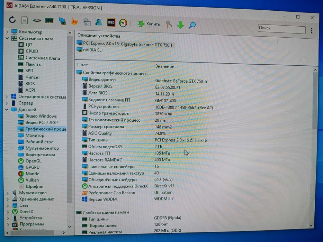The height and width of the screenshot is (242, 323).
Task: Expand the Мультимедиа tree node
Action: [8, 193]
